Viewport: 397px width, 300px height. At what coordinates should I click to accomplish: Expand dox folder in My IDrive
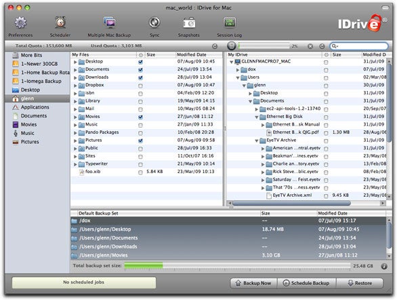tap(238, 70)
